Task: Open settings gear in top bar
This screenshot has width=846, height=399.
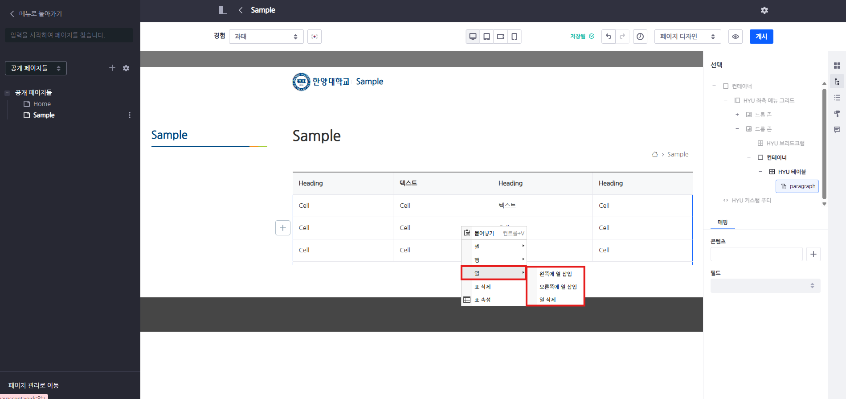Action: (x=764, y=10)
